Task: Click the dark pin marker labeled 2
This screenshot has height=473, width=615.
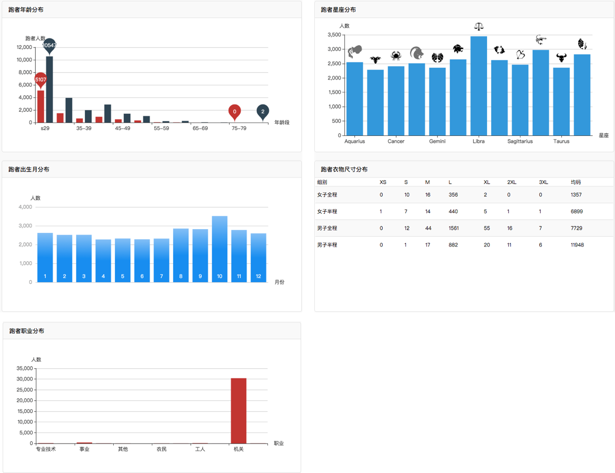Action: click(263, 112)
